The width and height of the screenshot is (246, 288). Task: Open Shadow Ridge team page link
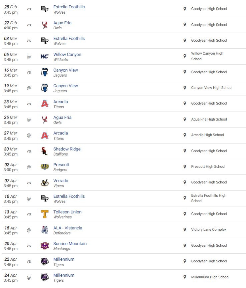point(67,149)
